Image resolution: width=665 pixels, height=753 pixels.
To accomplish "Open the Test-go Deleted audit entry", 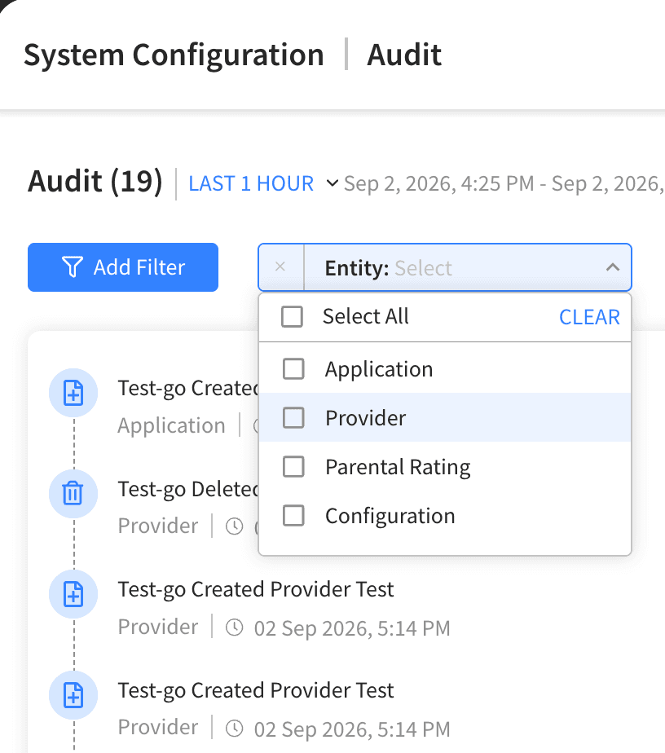I will (188, 489).
